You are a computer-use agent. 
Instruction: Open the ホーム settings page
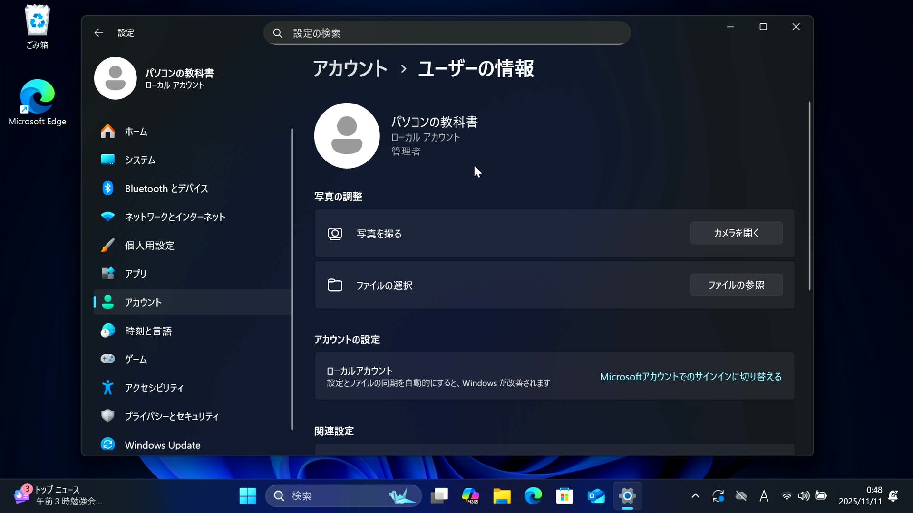click(136, 132)
